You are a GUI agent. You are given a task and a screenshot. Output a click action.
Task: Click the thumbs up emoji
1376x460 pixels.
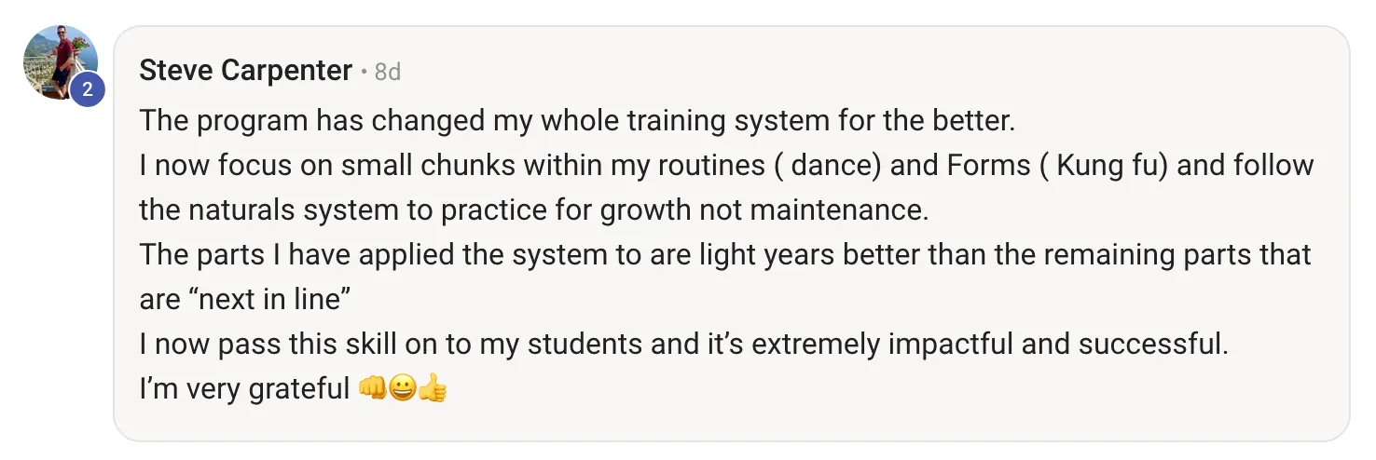(433, 388)
